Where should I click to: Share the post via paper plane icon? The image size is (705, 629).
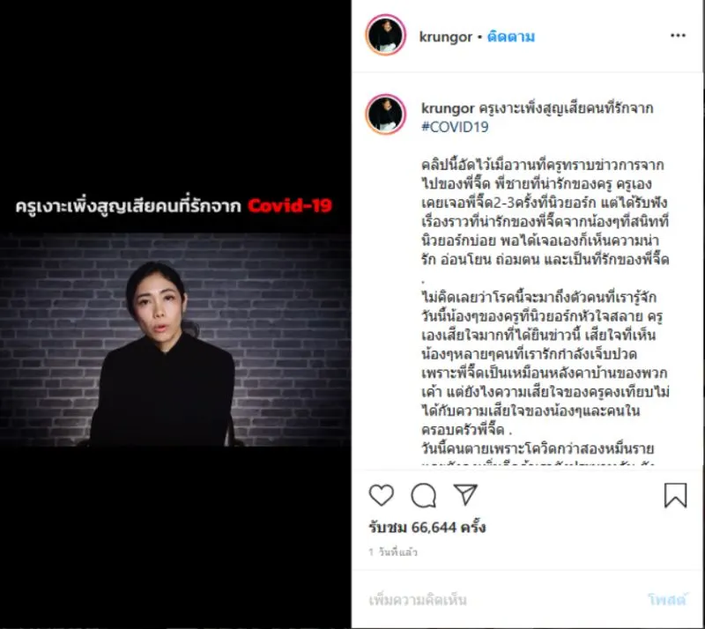[465, 494]
